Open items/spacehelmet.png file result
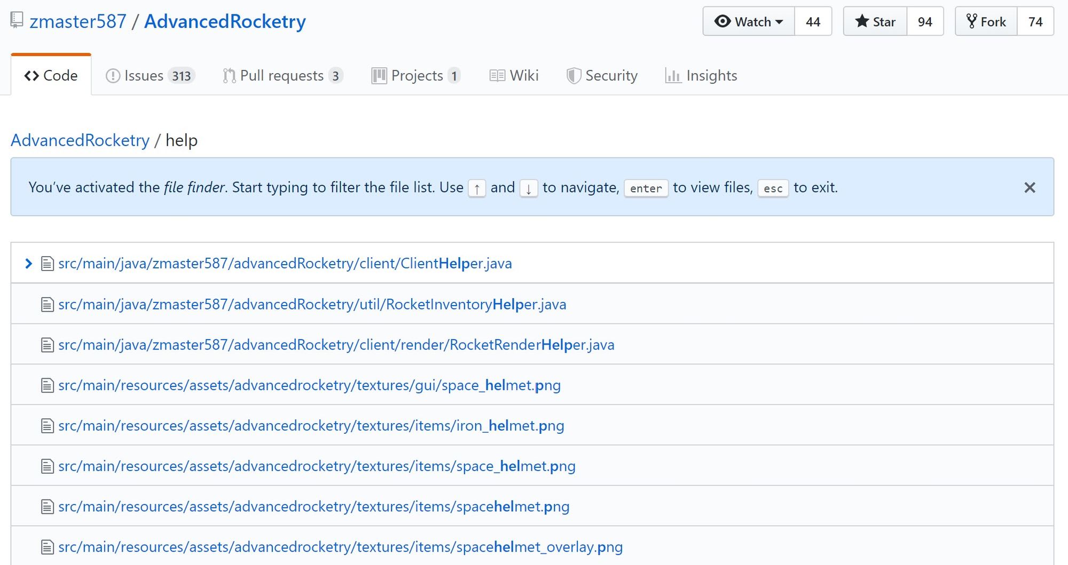Screen dimensions: 1068x565 pyautogui.click(x=314, y=506)
